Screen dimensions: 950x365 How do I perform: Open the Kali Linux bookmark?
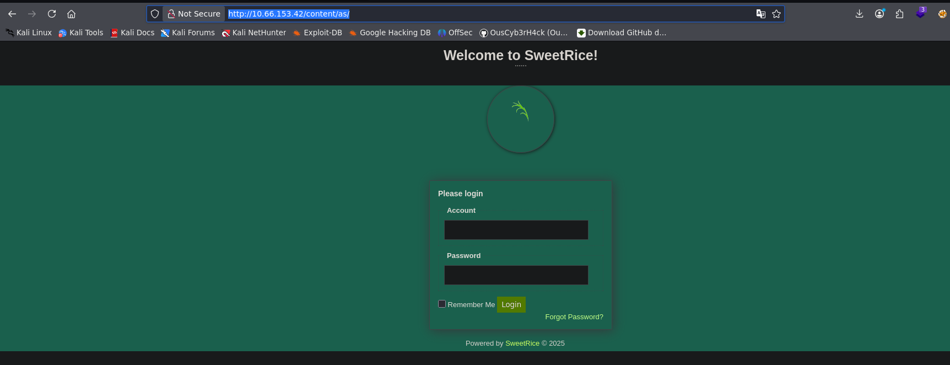29,33
